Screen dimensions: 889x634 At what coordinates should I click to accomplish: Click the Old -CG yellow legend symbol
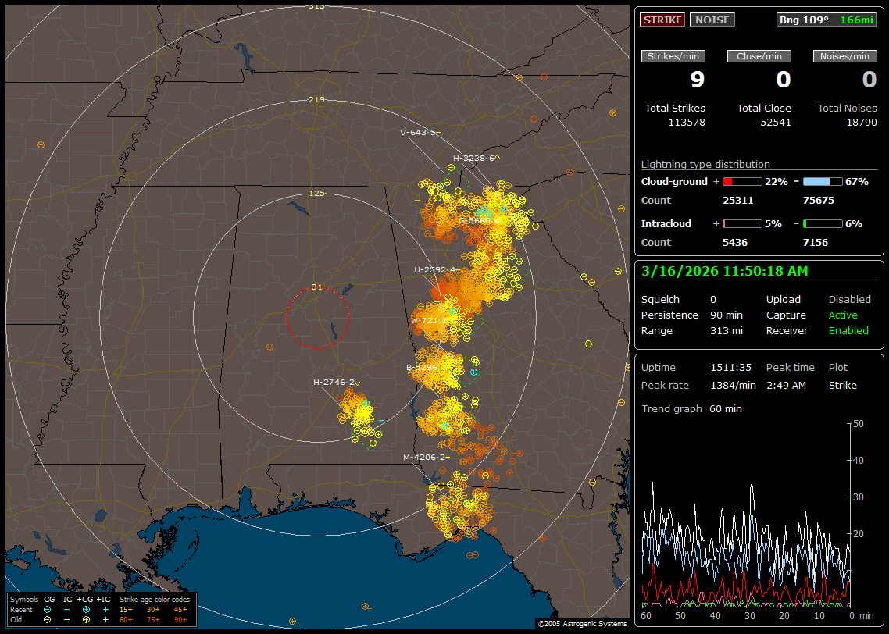tap(48, 619)
